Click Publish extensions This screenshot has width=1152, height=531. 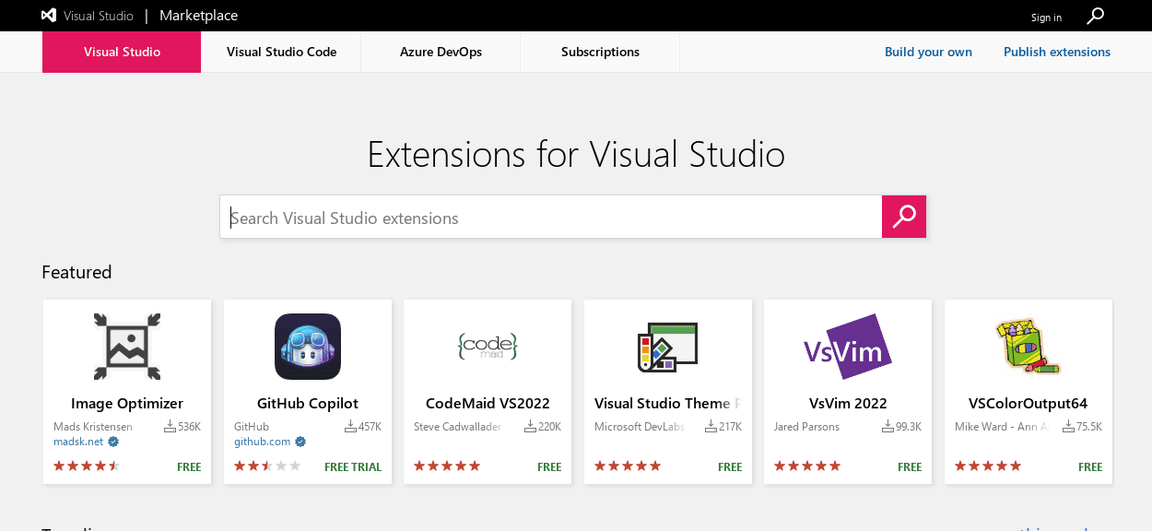pos(1057,52)
